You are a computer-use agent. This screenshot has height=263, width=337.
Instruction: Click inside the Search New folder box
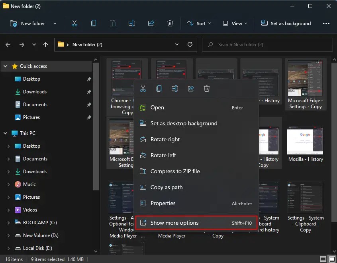click(267, 44)
